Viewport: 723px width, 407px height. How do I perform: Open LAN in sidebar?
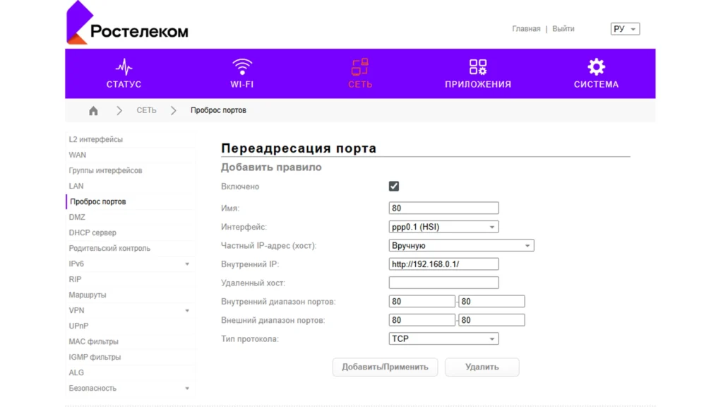click(76, 186)
